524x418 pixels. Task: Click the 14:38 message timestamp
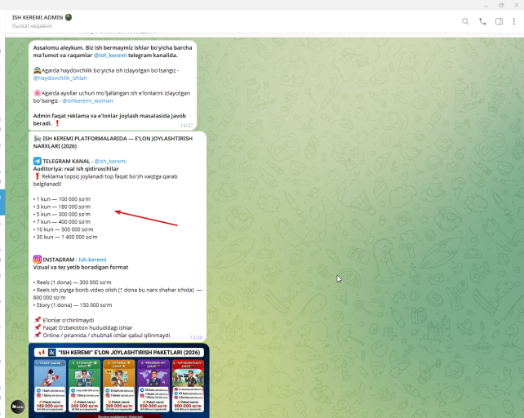point(196,337)
